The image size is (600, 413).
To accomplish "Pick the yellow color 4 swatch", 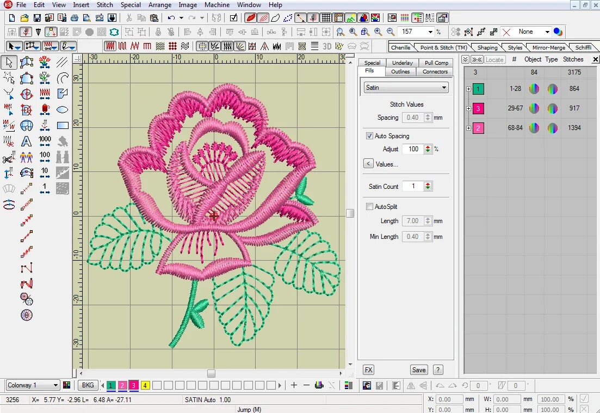I will [145, 385].
